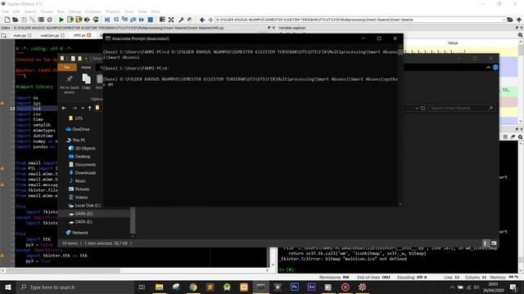
Task: Open the Help menu in Spyder
Action: [x=156, y=11]
